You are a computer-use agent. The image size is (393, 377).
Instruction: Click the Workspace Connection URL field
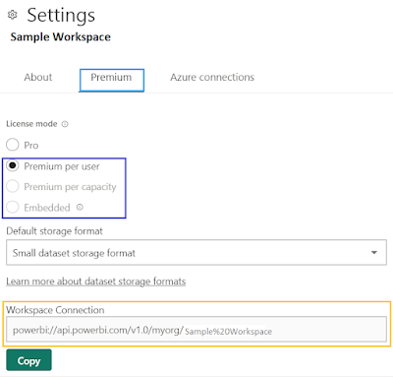point(196,329)
